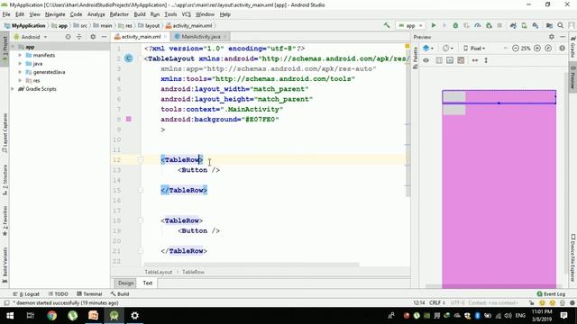This screenshot has width=577, height=324.
Task: Open the Refactor menu
Action: click(x=119, y=14)
